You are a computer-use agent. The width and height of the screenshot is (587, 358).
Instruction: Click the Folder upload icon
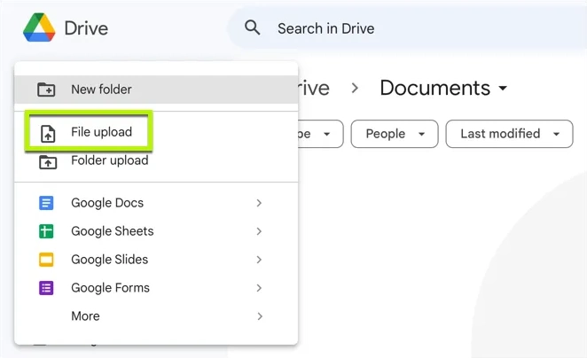coord(48,162)
